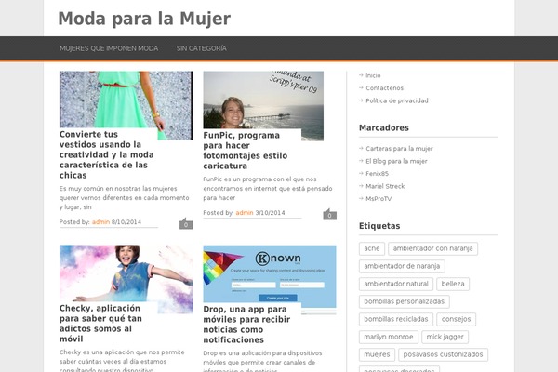Select the belleza tag
The height and width of the screenshot is (372, 558).
[453, 284]
